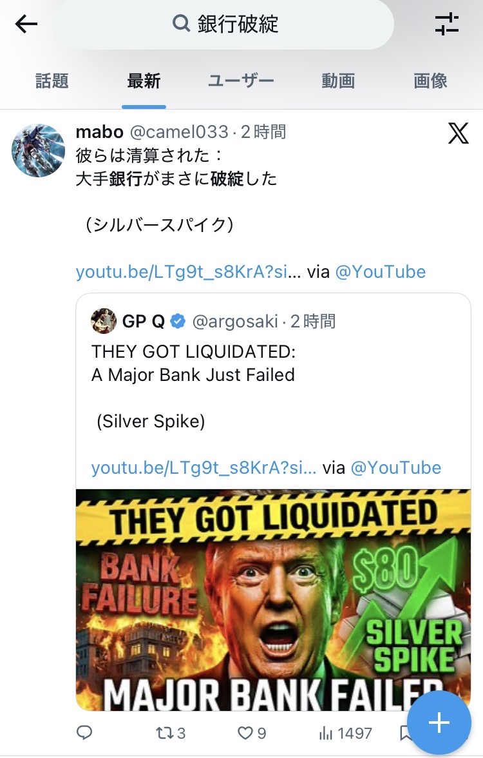Select the 最新 tab
483x758 pixels.
click(144, 81)
